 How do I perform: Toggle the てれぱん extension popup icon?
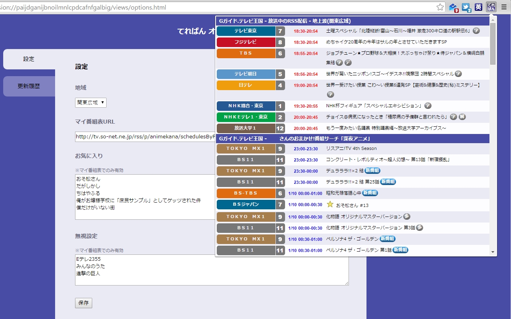491,7
